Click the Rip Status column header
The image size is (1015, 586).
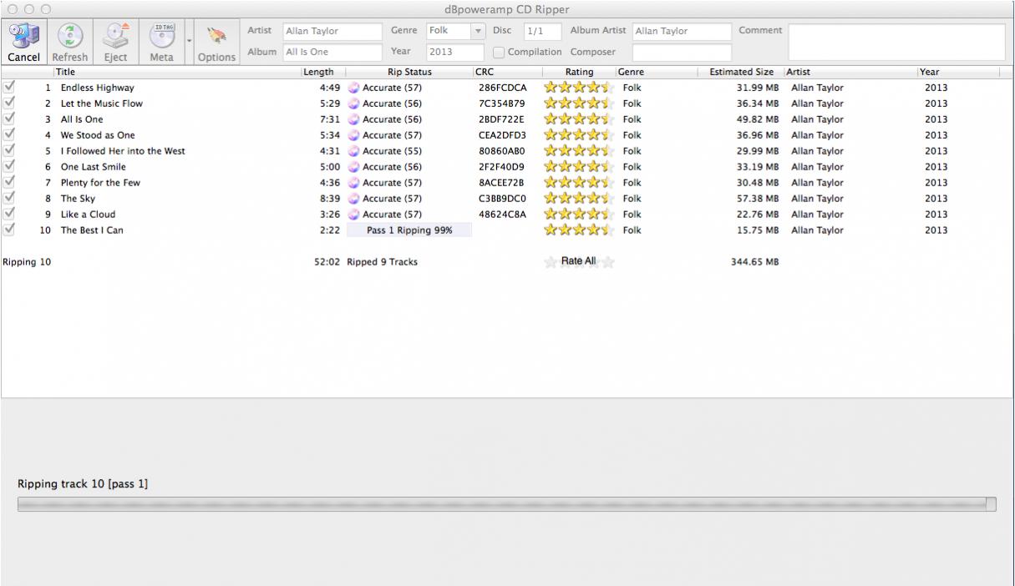click(x=409, y=73)
